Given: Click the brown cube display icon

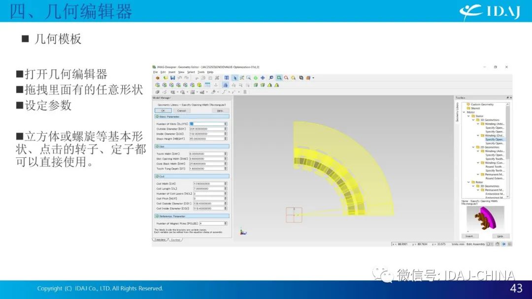Looking at the screenshot, I should coord(308,78).
